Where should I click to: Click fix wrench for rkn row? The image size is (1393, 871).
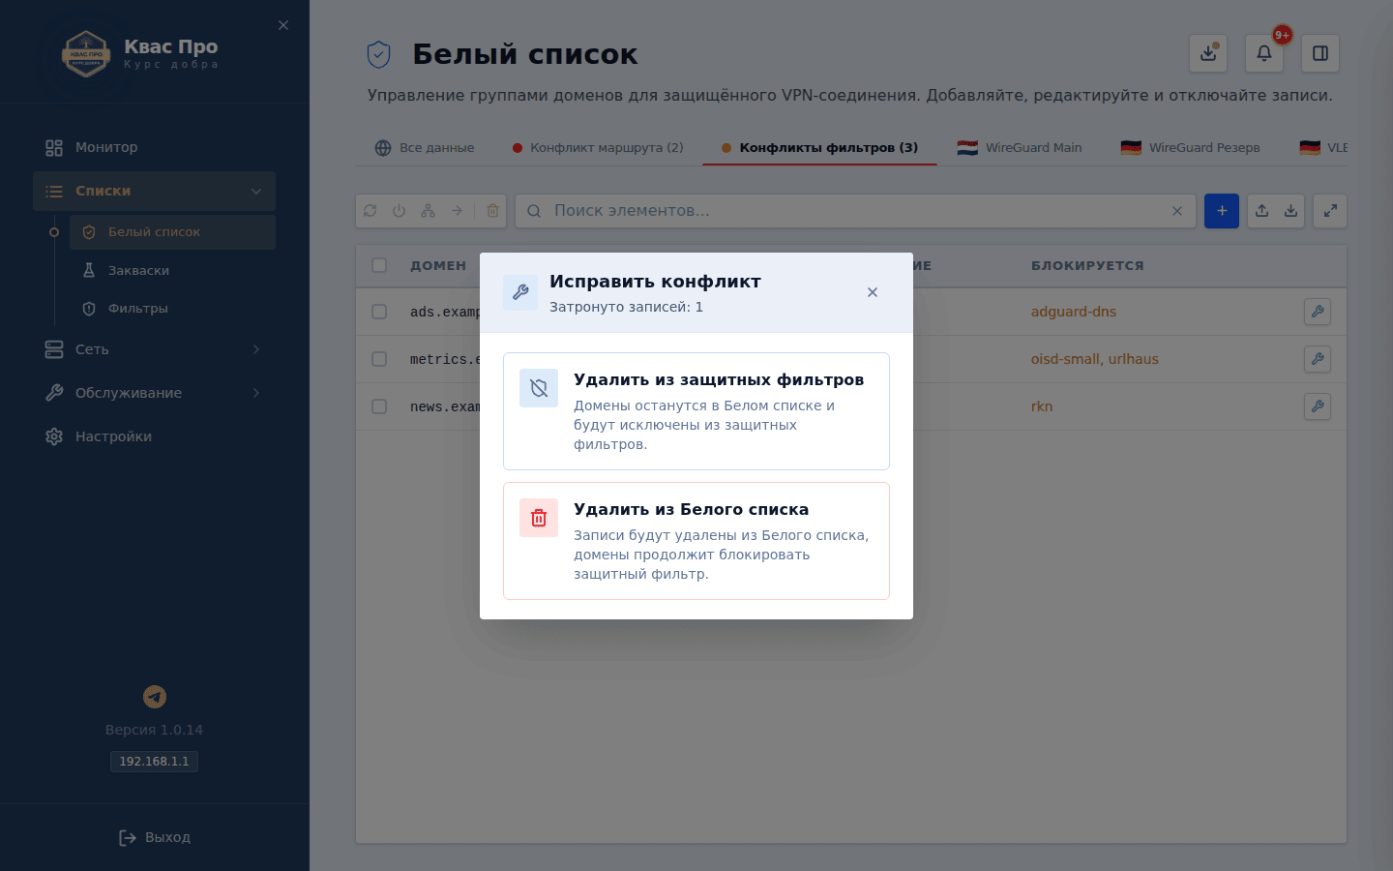(1318, 406)
